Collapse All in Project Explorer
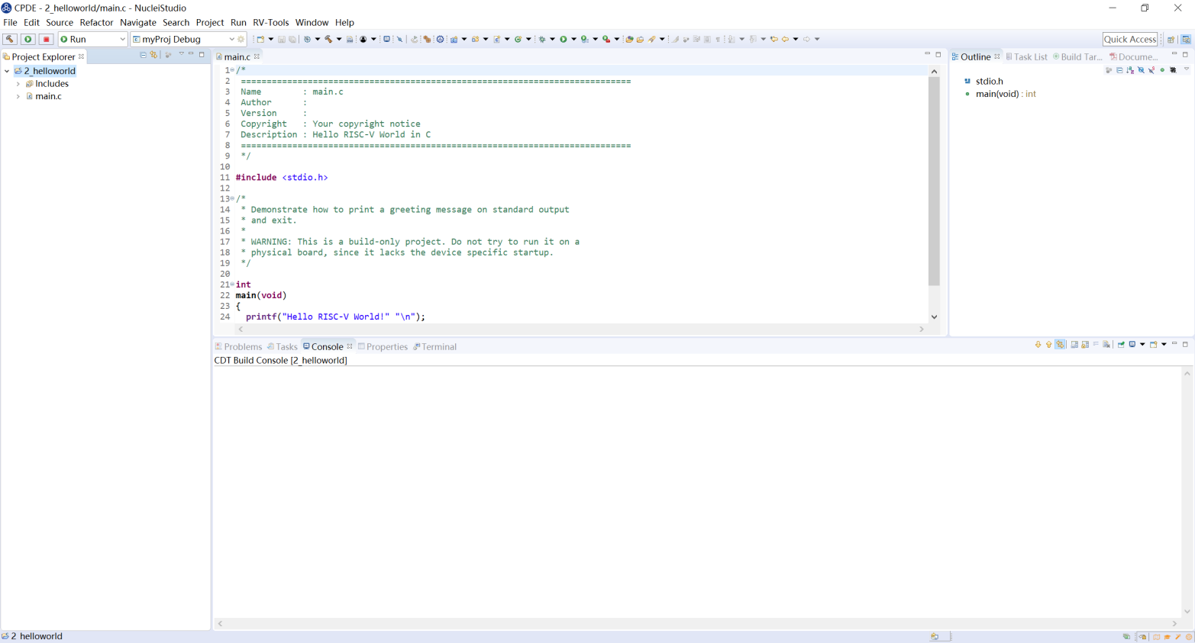This screenshot has height=643, width=1195. pyautogui.click(x=143, y=55)
